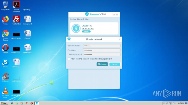
Task: Select the strongma.rtf desktop file
Action: pos(28,20)
